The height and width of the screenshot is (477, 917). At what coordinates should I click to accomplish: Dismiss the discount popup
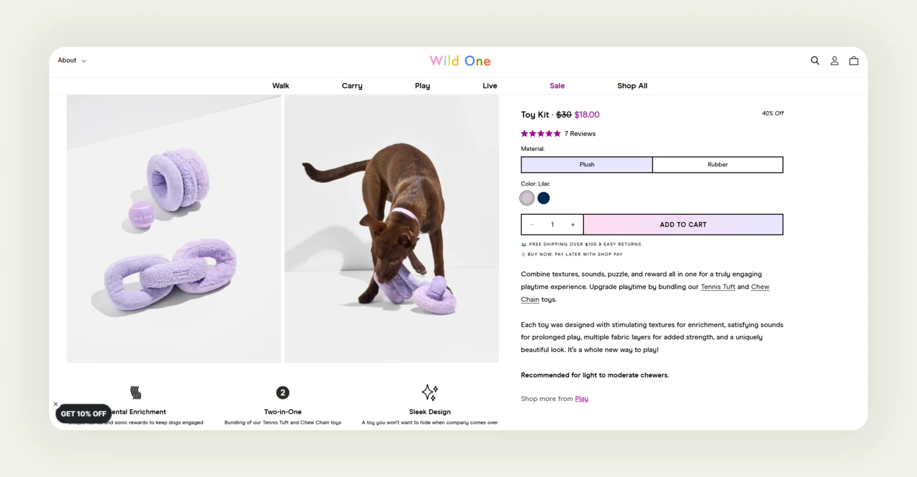point(55,404)
